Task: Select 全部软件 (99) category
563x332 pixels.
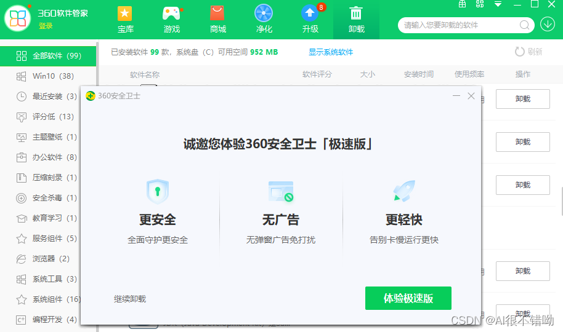Action: point(48,56)
